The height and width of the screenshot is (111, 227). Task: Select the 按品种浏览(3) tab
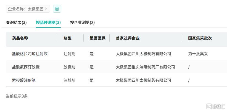pos(48,23)
